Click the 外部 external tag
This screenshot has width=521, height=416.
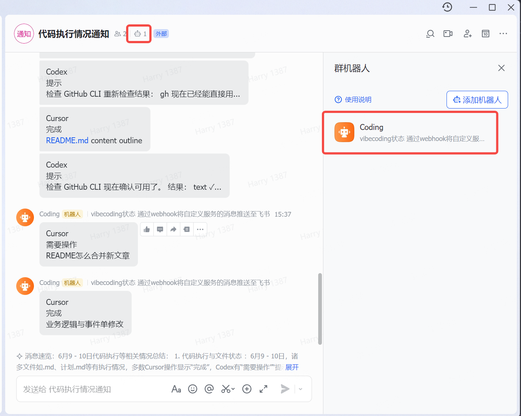[161, 34]
